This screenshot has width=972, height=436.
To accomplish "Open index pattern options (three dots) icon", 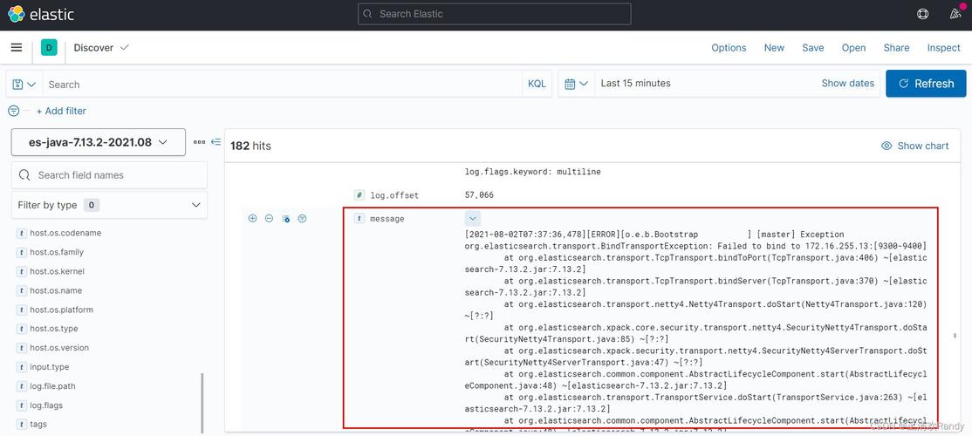I will point(199,142).
